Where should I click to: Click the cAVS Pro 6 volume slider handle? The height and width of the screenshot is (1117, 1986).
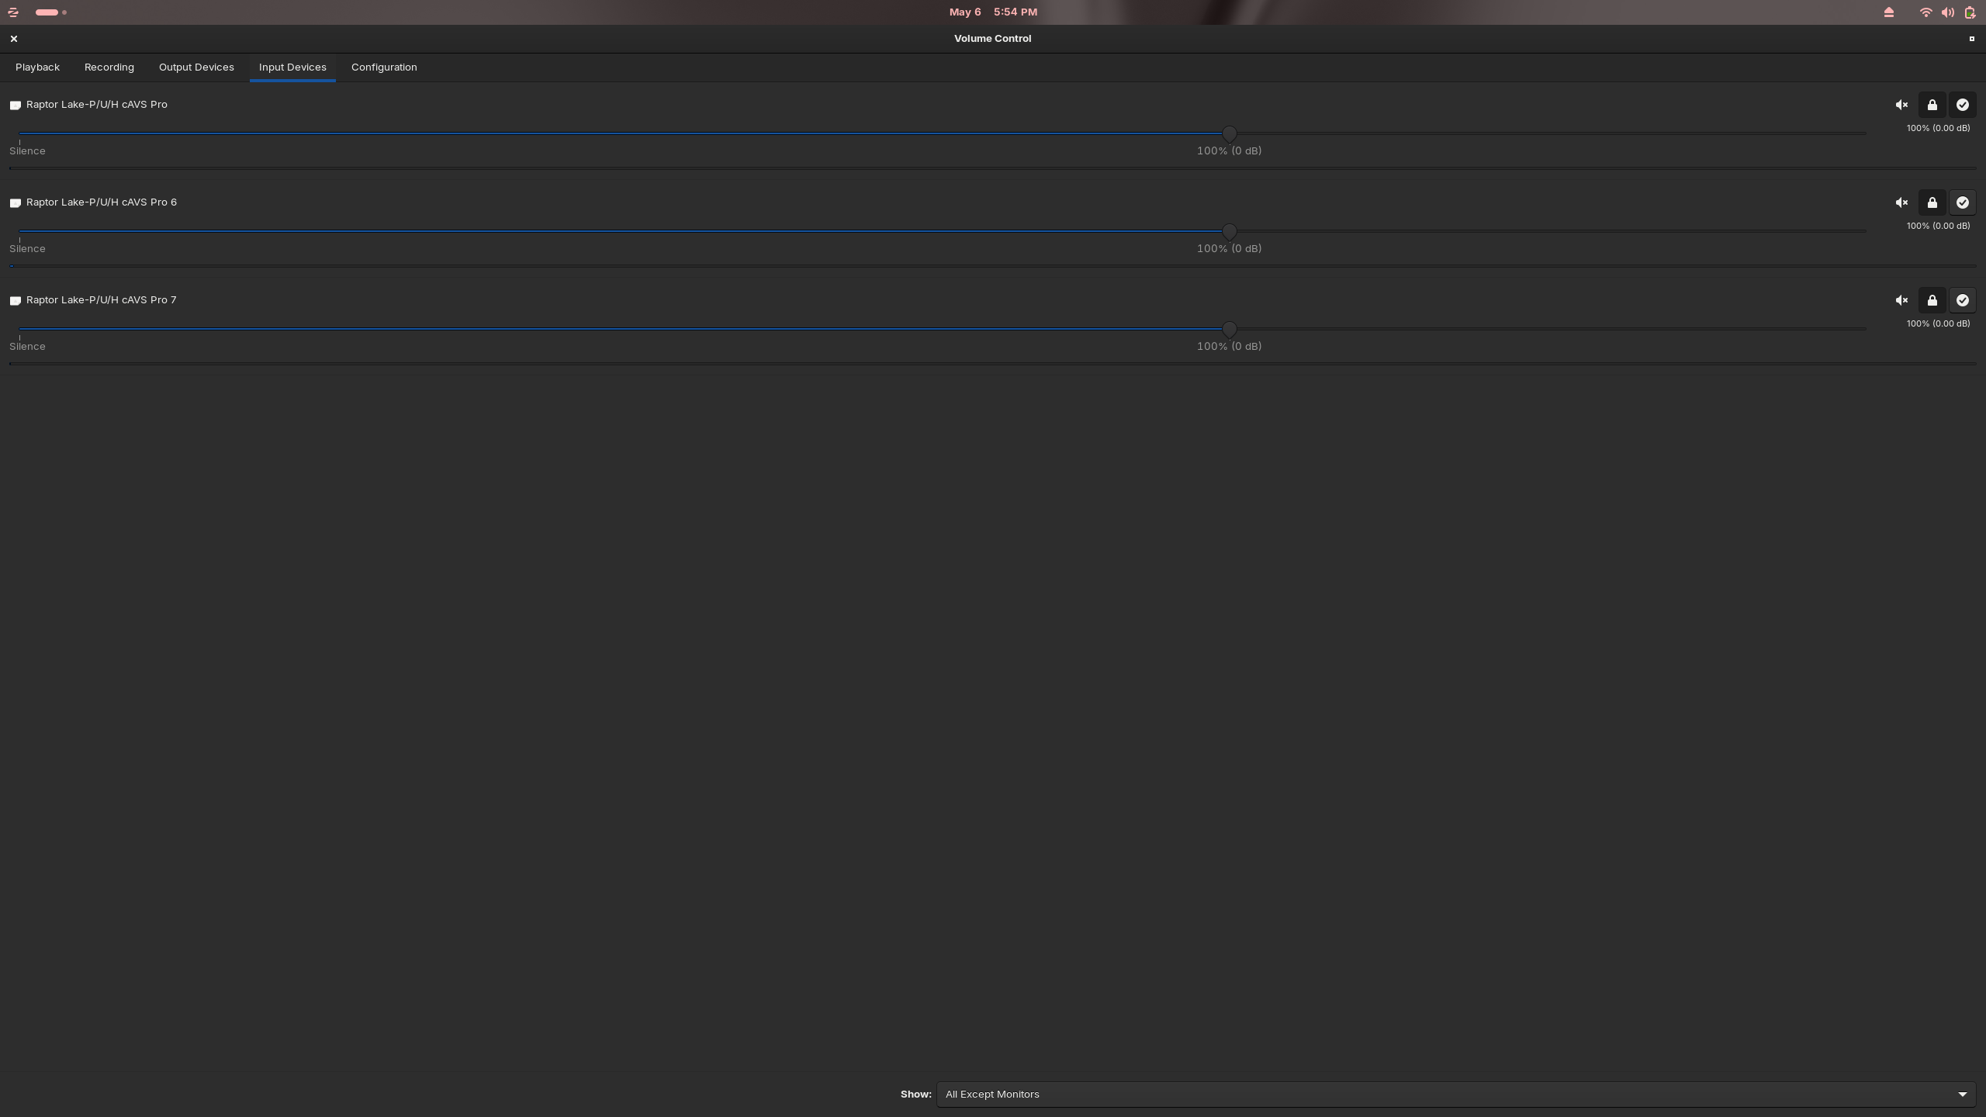pyautogui.click(x=1230, y=232)
